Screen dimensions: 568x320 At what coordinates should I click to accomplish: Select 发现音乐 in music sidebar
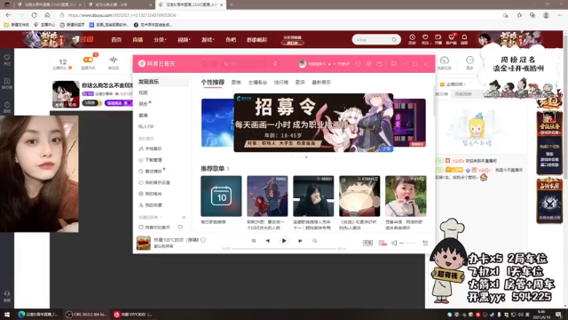[x=162, y=82]
